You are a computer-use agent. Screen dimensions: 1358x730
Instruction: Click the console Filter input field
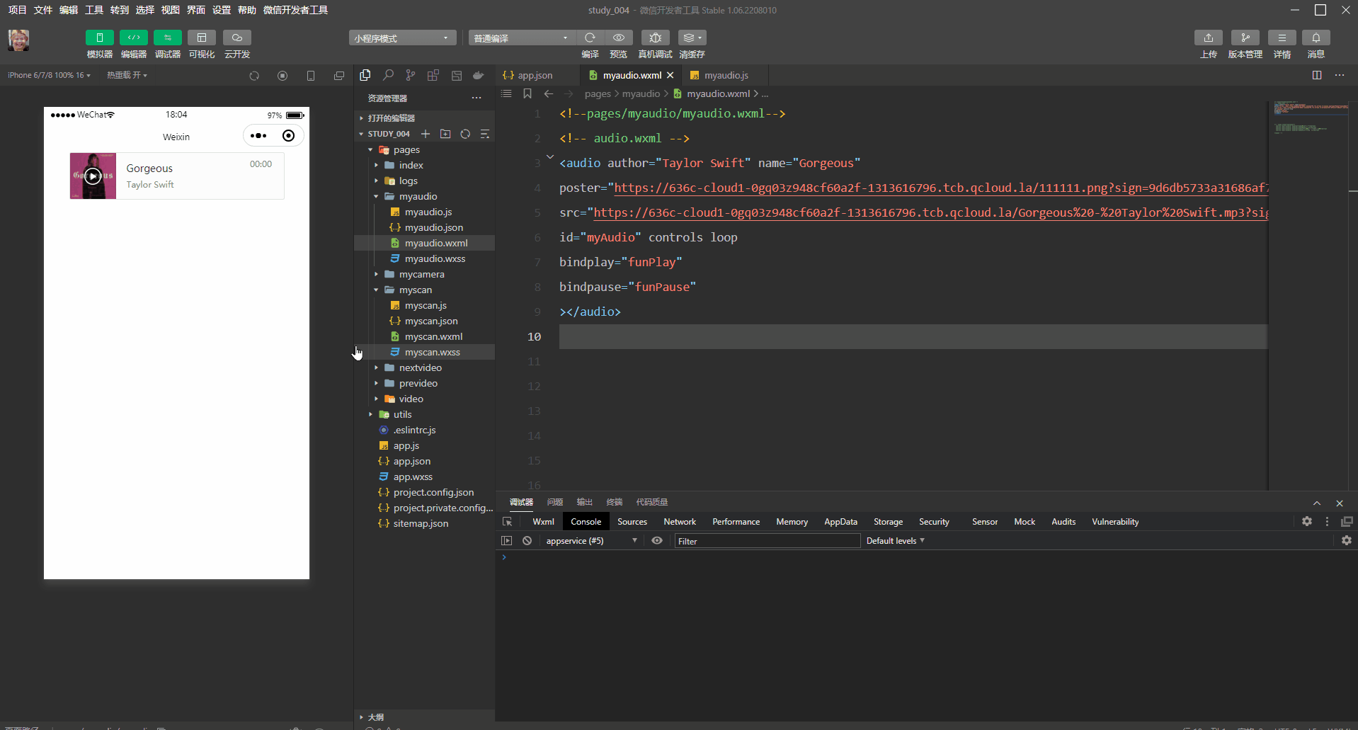(767, 541)
